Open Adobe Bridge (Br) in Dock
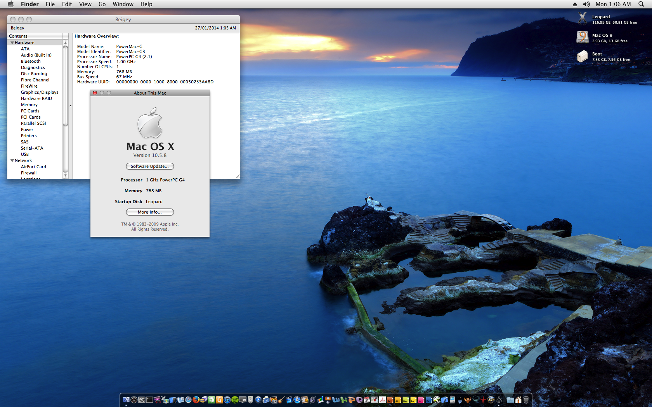The width and height of the screenshot is (652, 407). (390, 400)
